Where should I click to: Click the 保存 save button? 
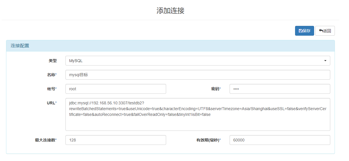click(304, 31)
